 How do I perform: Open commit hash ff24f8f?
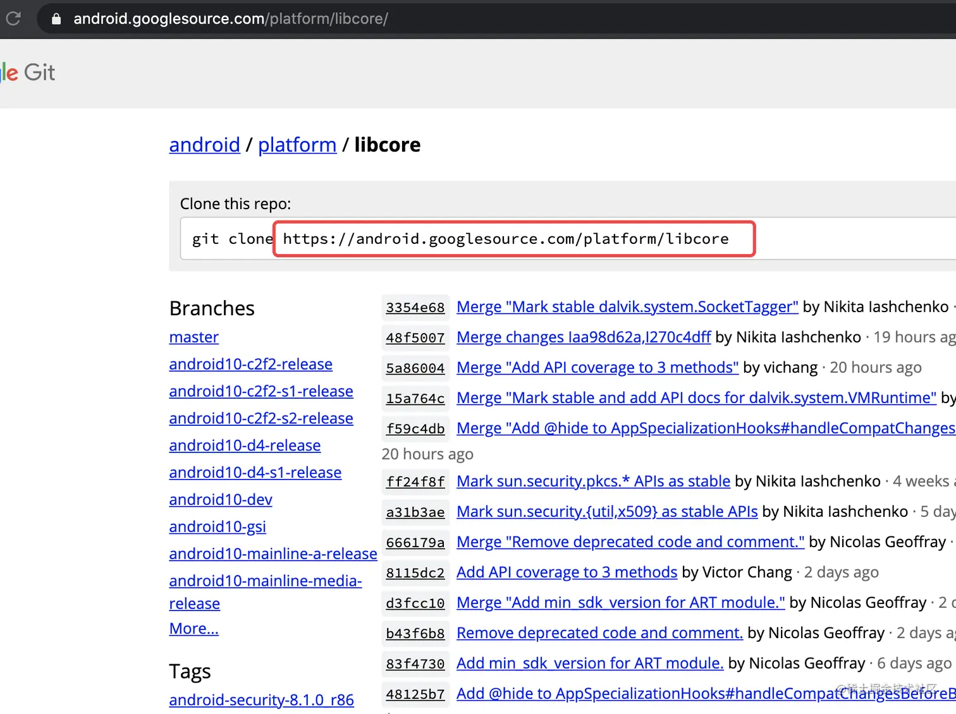[415, 482]
